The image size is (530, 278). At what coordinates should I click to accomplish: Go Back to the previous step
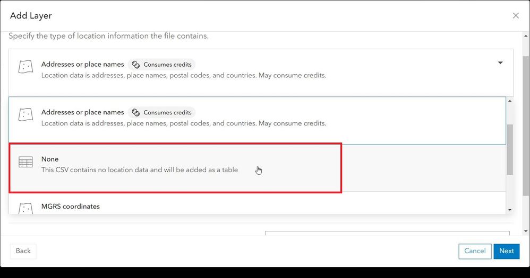(x=23, y=251)
